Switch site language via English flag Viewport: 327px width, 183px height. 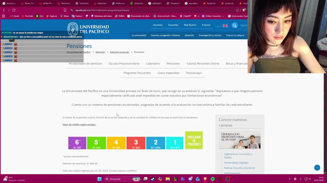pos(225,26)
